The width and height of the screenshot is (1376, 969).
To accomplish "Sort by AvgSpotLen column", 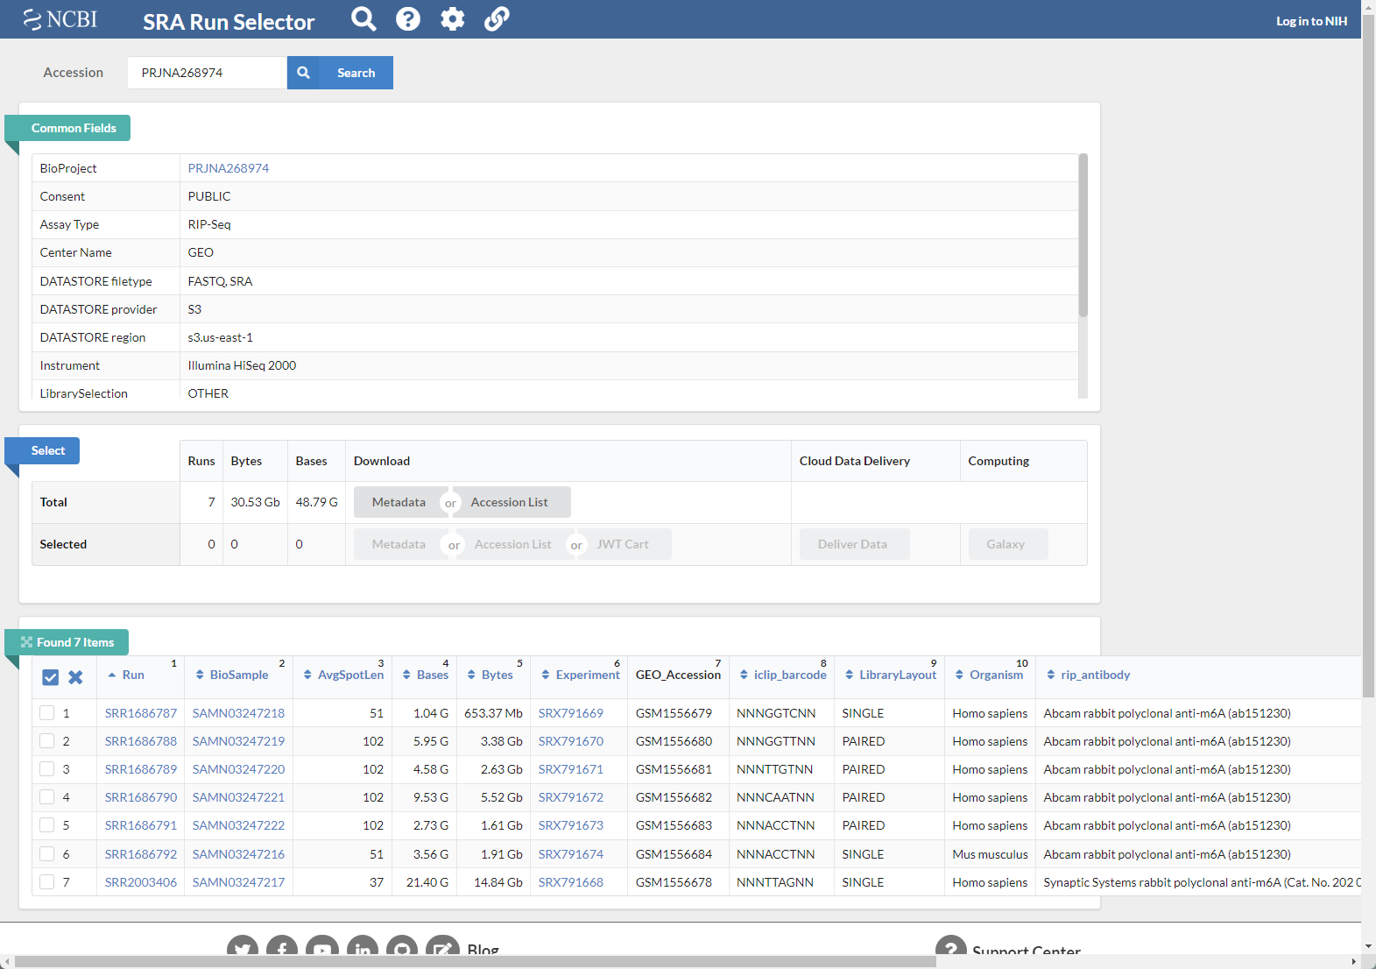I will point(343,675).
